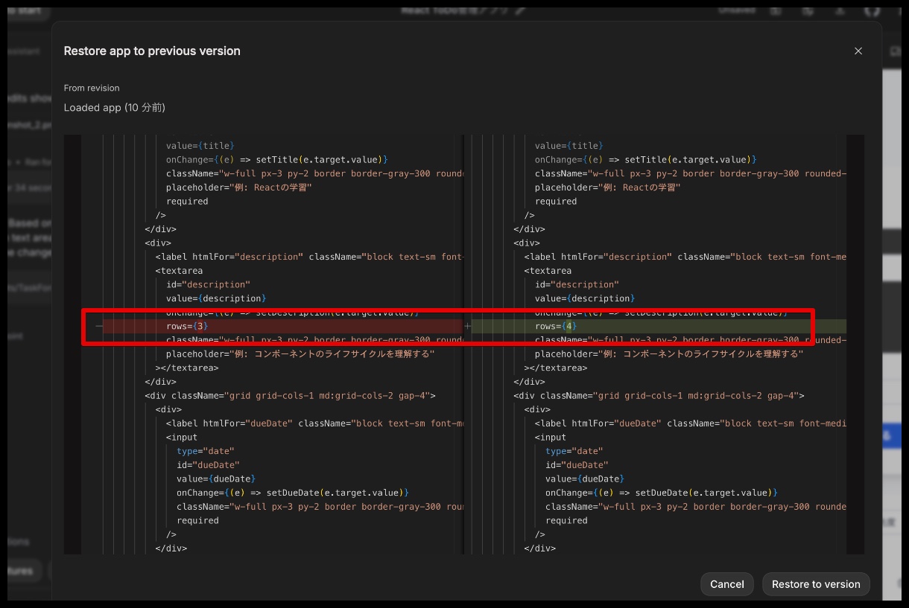Click the plus marker on added line

coord(467,326)
